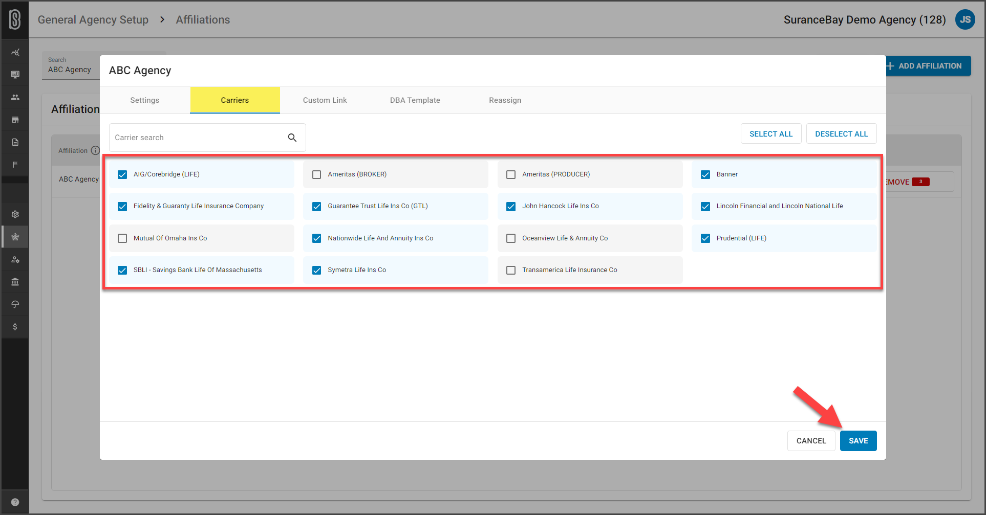Screen dimensions: 986x515
Task: Open the bank building sidebar icon
Action: [15, 282]
